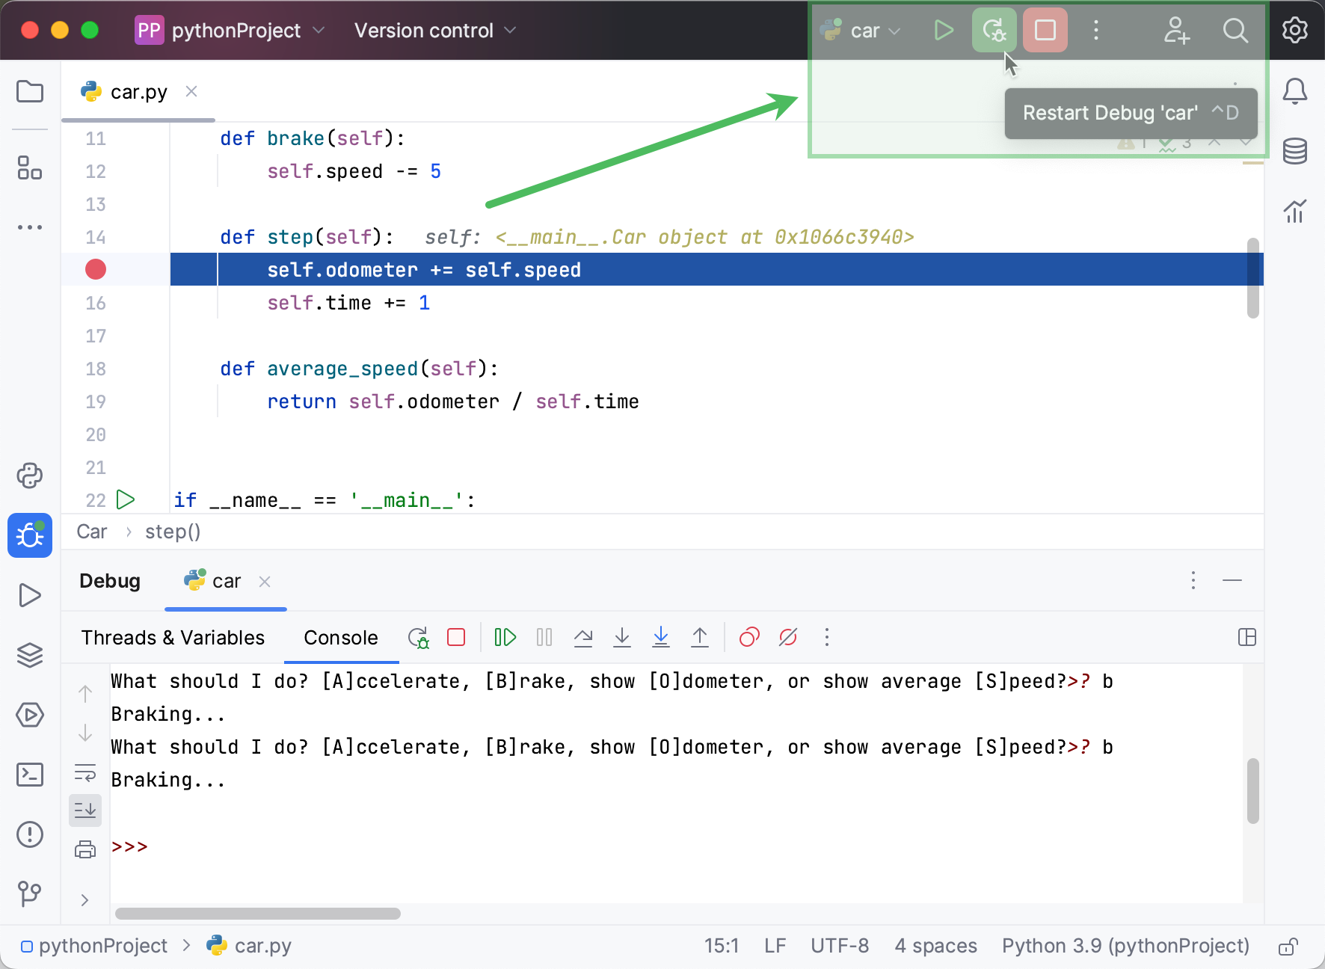Viewport: 1325px width, 969px height.
Task: Open the Git tool window from sidebar
Action: (30, 894)
